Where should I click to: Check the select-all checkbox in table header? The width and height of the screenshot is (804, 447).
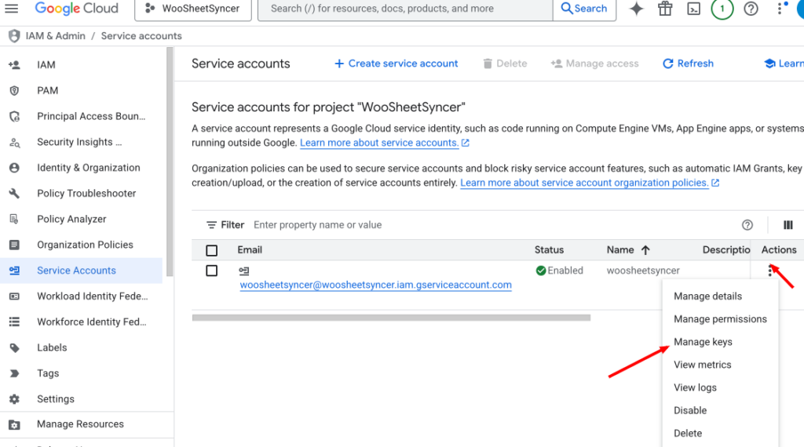pyautogui.click(x=212, y=250)
